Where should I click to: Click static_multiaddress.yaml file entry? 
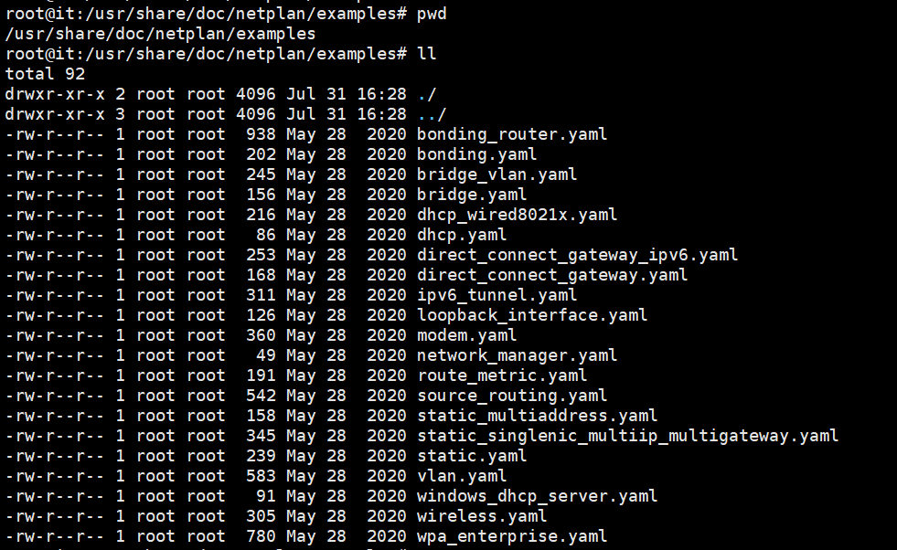537,416
